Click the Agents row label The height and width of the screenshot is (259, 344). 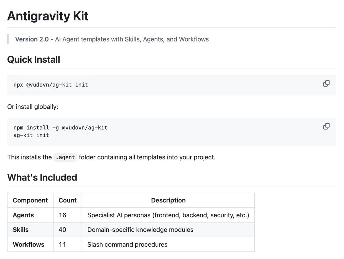point(23,215)
